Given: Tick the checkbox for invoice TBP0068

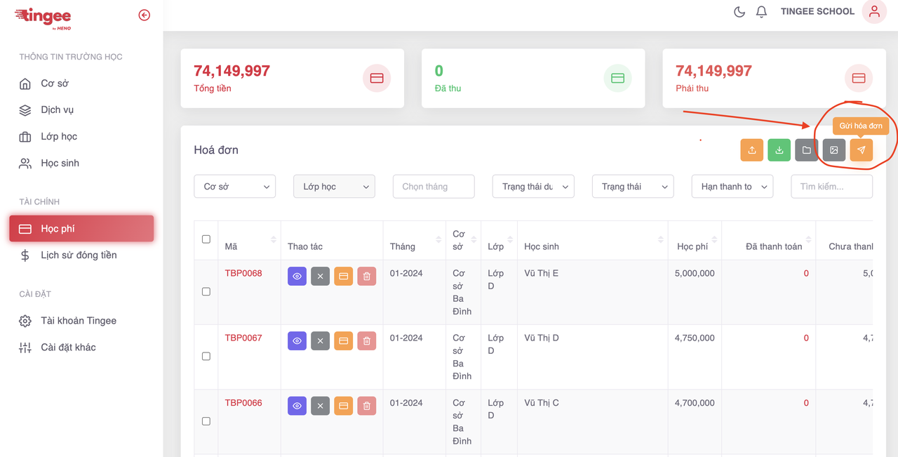Looking at the screenshot, I should coord(206,291).
